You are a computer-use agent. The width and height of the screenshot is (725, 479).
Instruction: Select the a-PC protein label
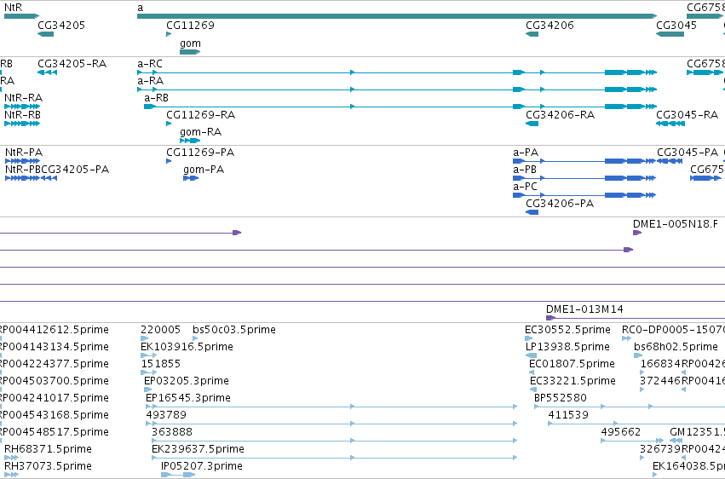coord(526,187)
